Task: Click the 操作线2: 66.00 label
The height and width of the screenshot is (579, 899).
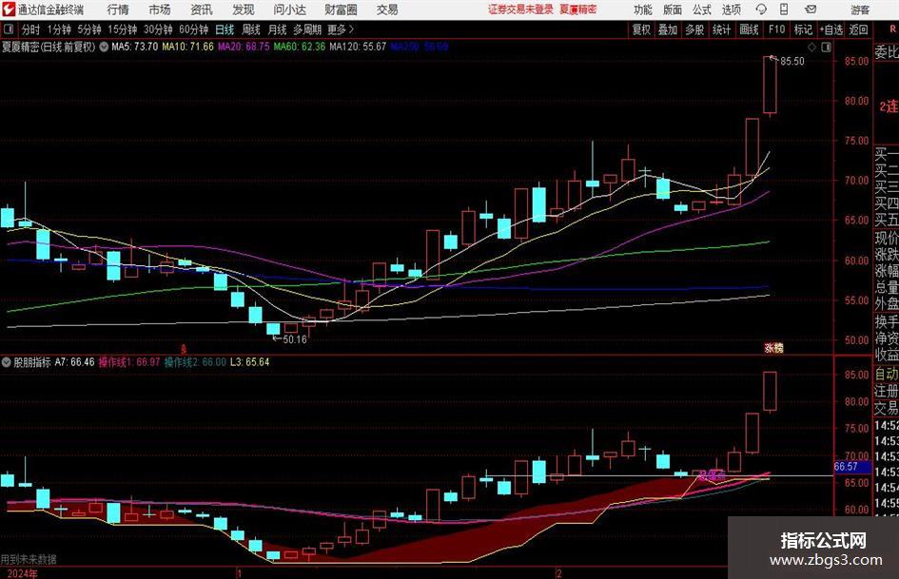Action: (x=195, y=361)
